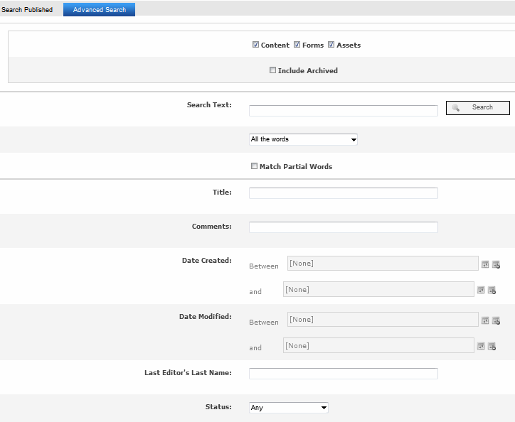Switch to the Search Published tab

click(x=27, y=10)
